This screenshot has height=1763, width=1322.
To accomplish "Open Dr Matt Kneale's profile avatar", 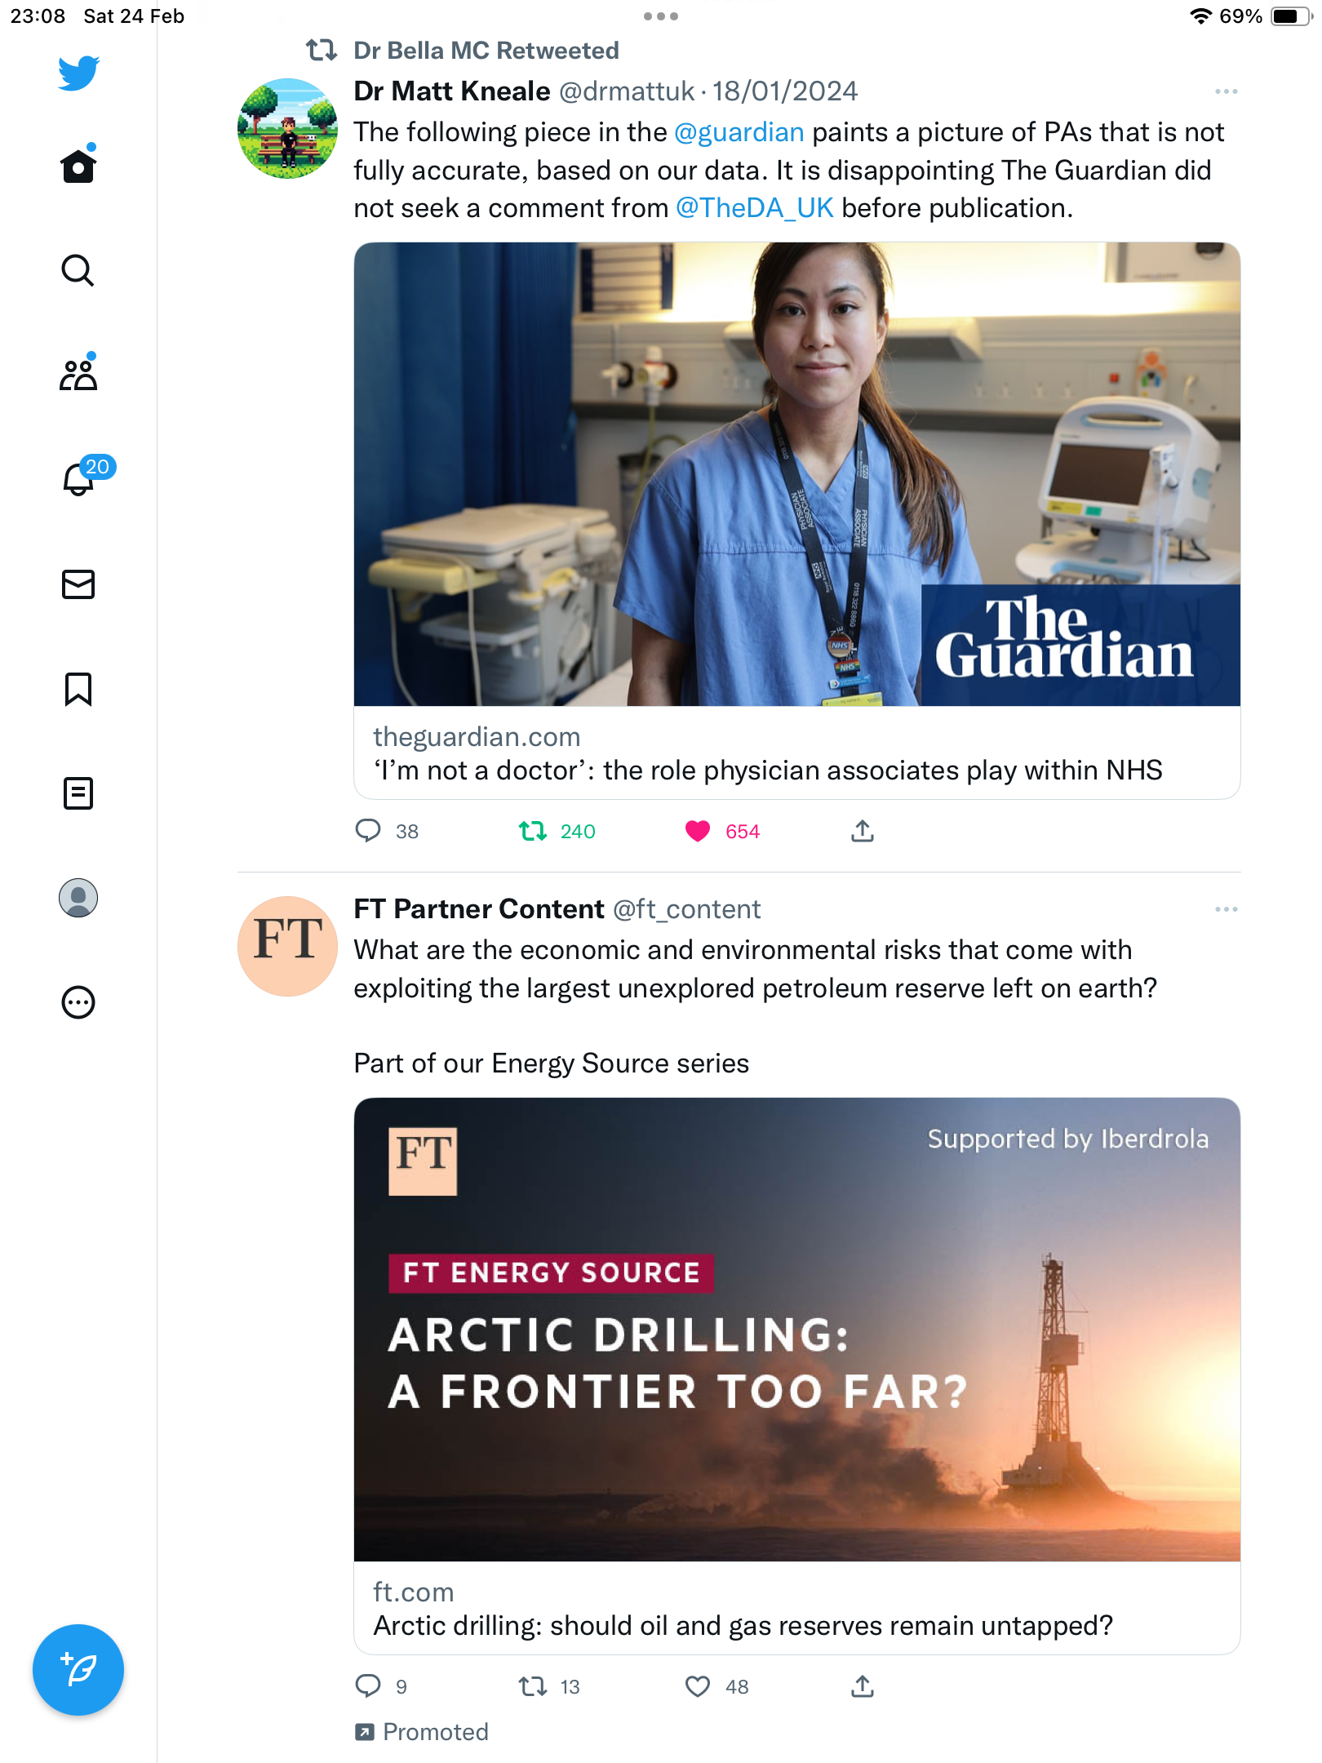I will tap(287, 128).
